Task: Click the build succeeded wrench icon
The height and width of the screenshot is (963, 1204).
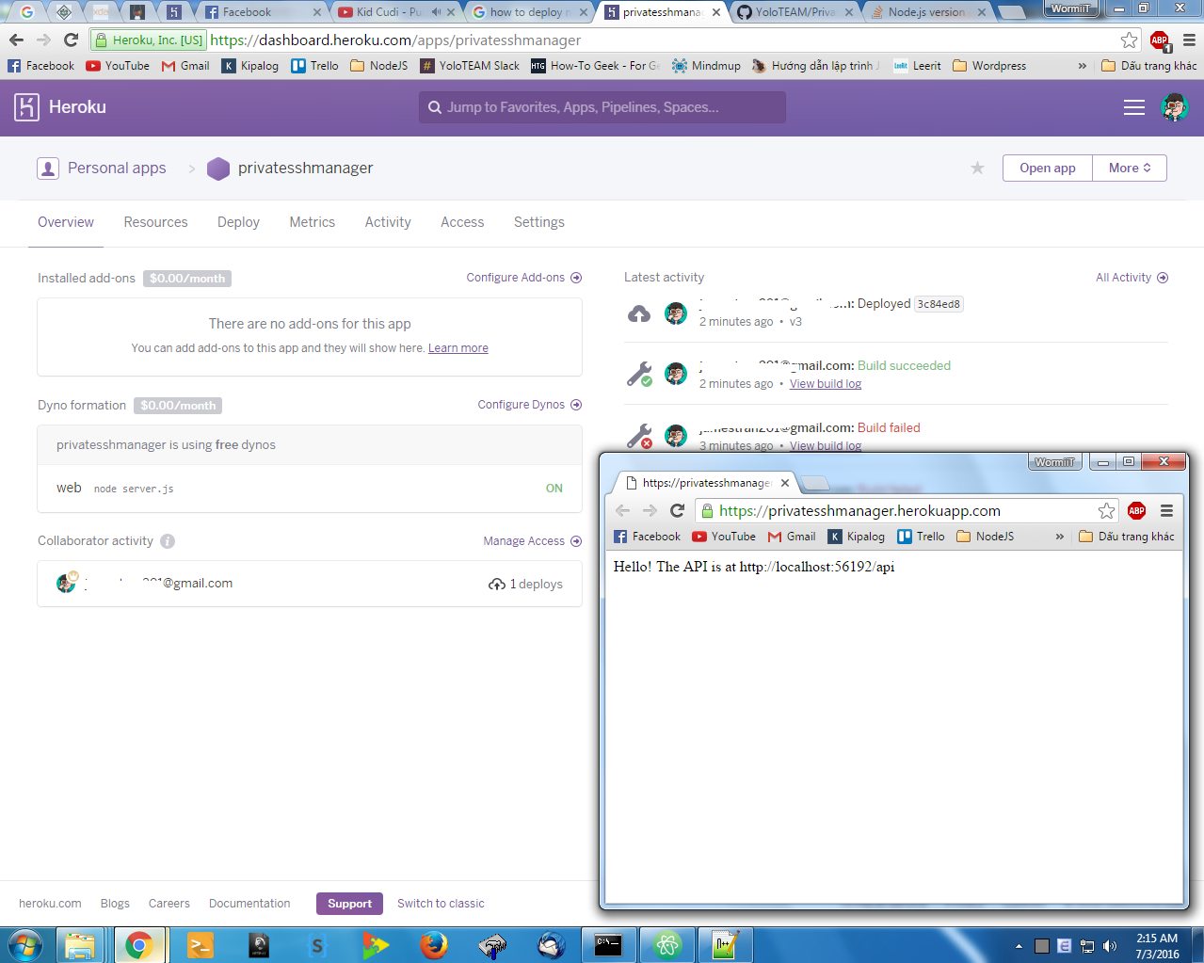Action: pos(640,375)
